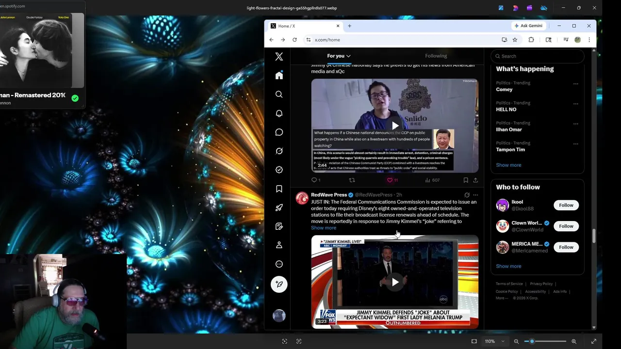This screenshot has width=621, height=349.
Task: Bookmark the Chinese national video post
Action: pyautogui.click(x=466, y=180)
